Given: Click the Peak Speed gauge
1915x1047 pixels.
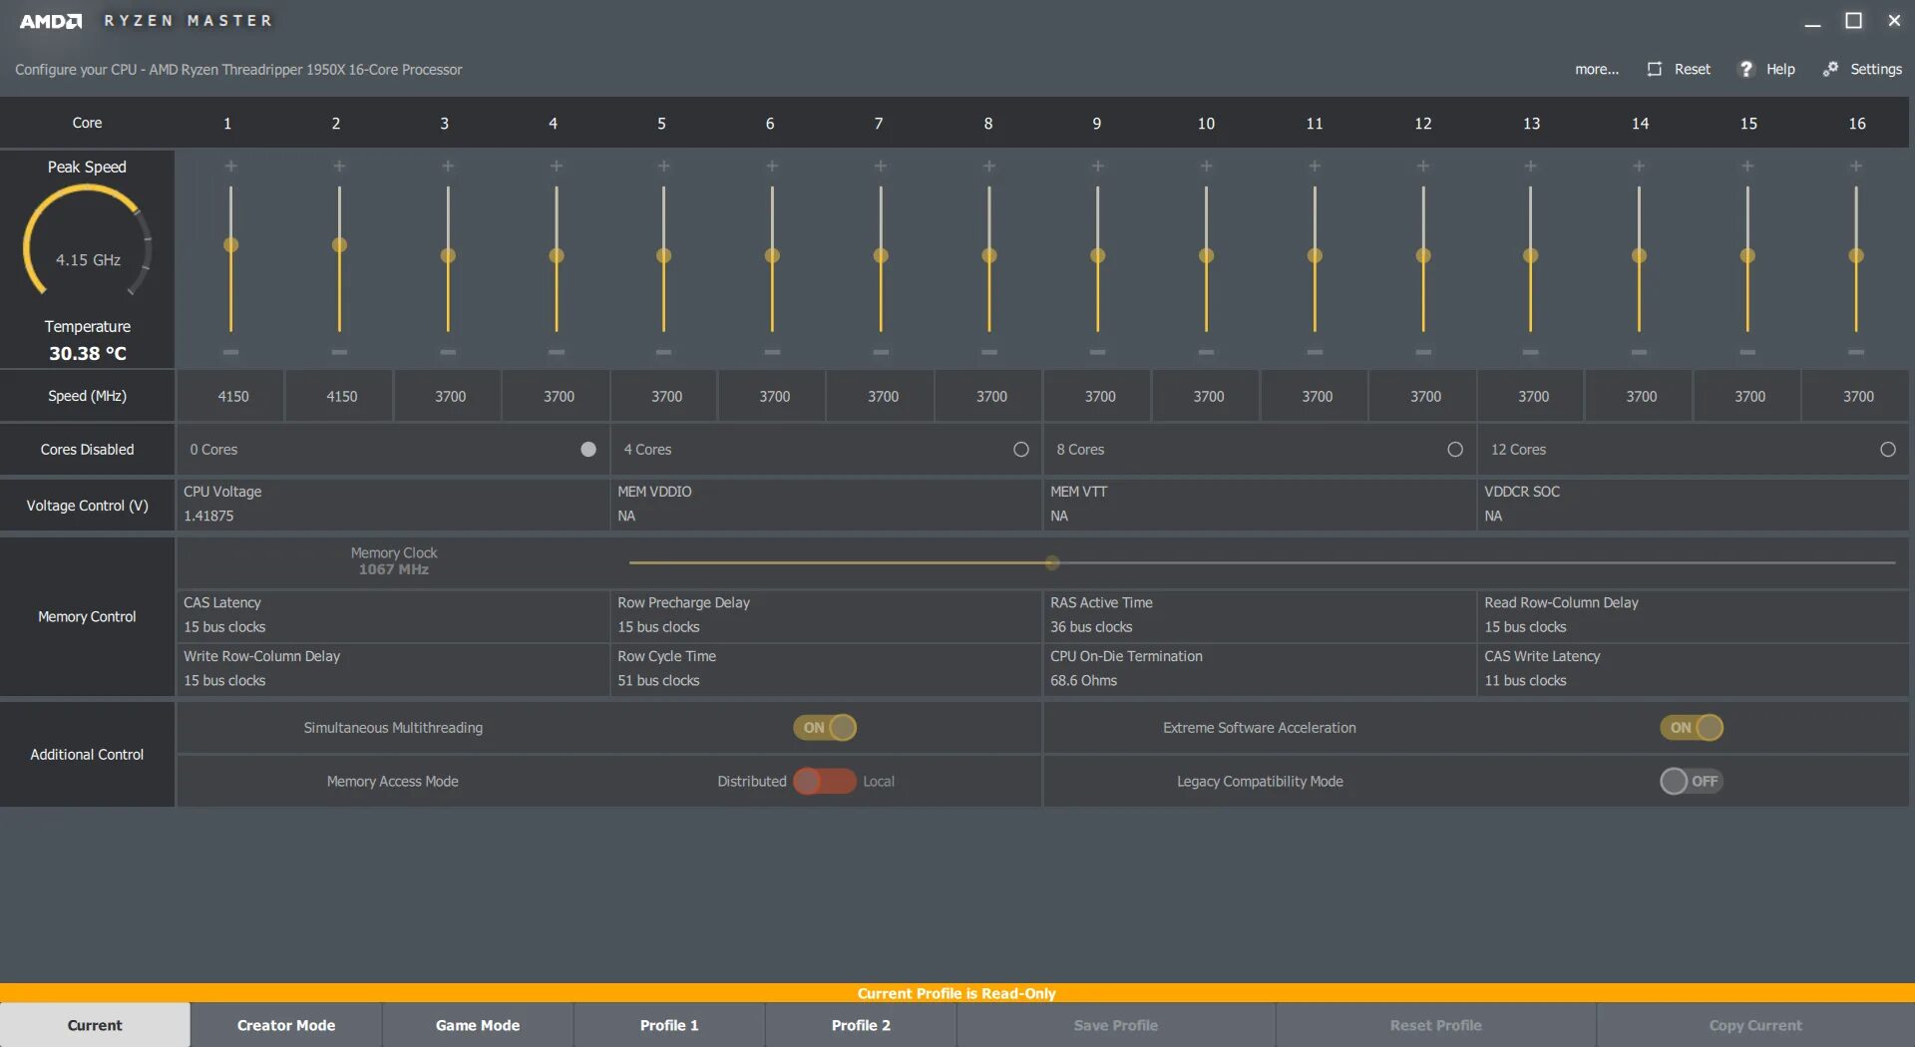Looking at the screenshot, I should point(88,241).
